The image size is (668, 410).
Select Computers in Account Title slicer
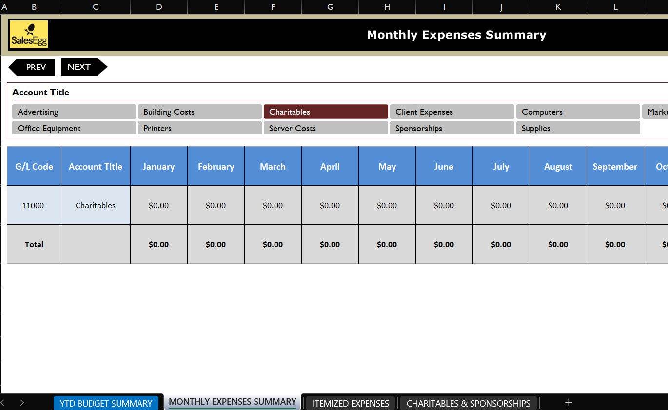pyautogui.click(x=577, y=112)
